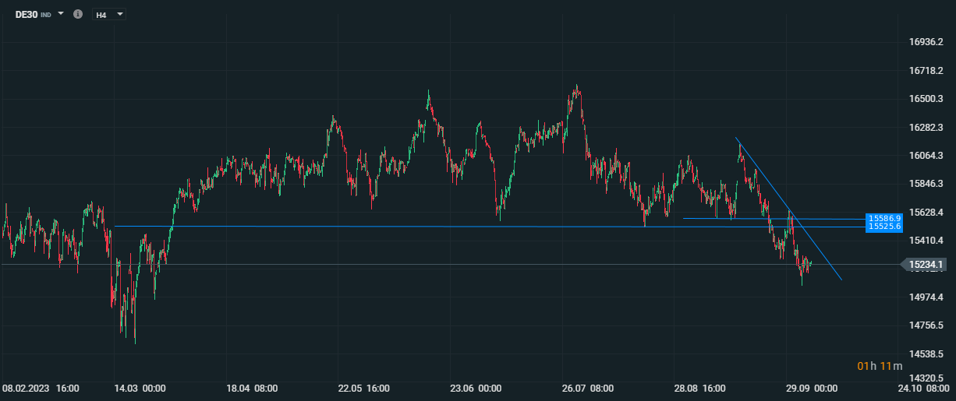Viewport: 956px width, 401px height.
Task: Click the 15410.4 price axis label
Action: 926,241
